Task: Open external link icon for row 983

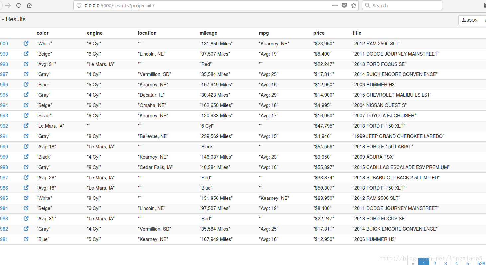Action: click(x=26, y=218)
